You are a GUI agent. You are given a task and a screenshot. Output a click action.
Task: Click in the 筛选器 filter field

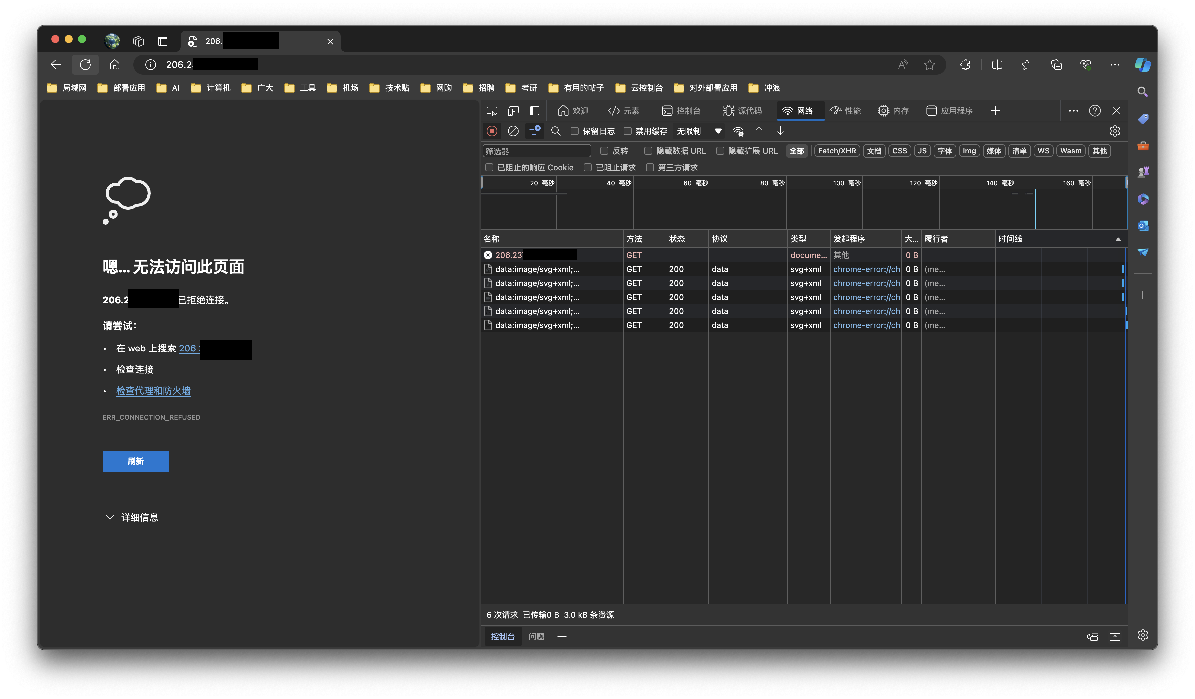537,151
